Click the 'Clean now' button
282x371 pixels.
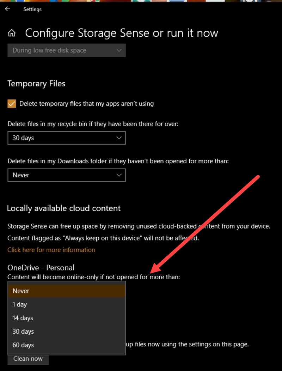[x=28, y=360]
